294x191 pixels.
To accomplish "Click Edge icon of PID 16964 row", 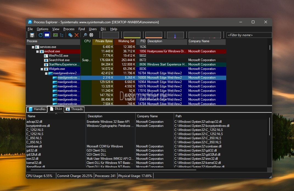I will coord(55,82).
